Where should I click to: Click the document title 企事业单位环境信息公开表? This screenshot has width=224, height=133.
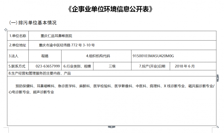click(x=110, y=9)
